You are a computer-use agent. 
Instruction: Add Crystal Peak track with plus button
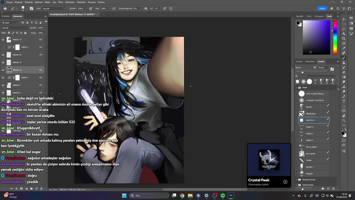pyautogui.click(x=285, y=182)
